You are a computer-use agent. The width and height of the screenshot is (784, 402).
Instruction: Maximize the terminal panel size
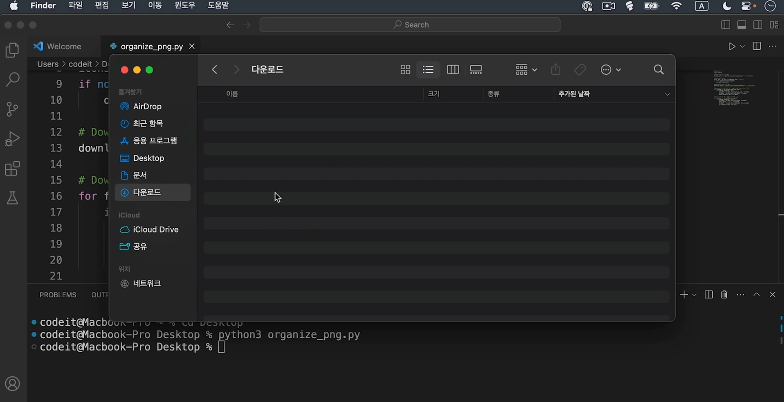[757, 295]
